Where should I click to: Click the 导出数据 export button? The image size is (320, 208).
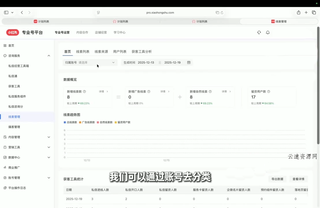pos(277,179)
